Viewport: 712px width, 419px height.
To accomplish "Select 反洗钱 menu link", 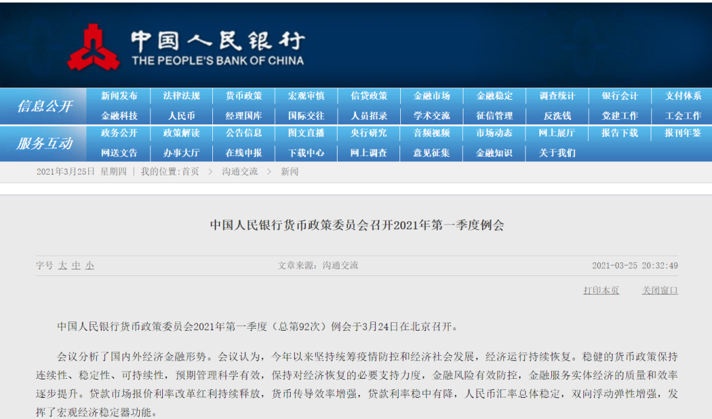I will click(557, 116).
